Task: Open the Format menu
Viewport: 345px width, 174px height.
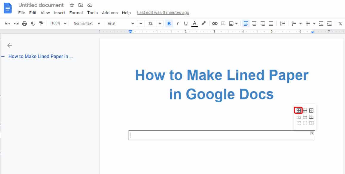Action: coord(76,13)
